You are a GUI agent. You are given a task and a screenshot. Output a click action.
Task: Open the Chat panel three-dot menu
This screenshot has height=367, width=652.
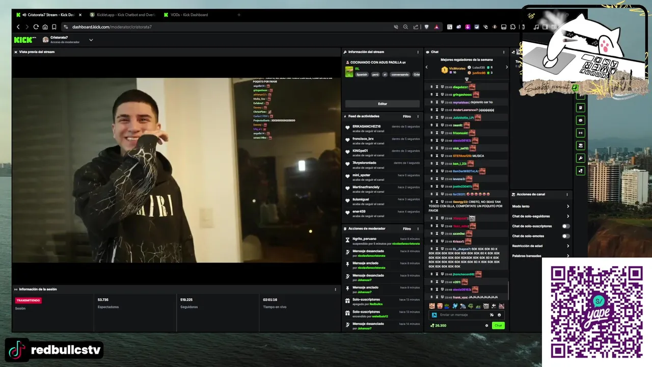(x=504, y=52)
